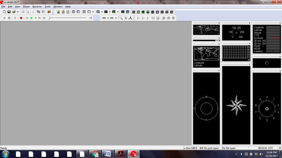Open the play speed dropdown arrow
This screenshot has width=282, height=158.
(x=36, y=18)
